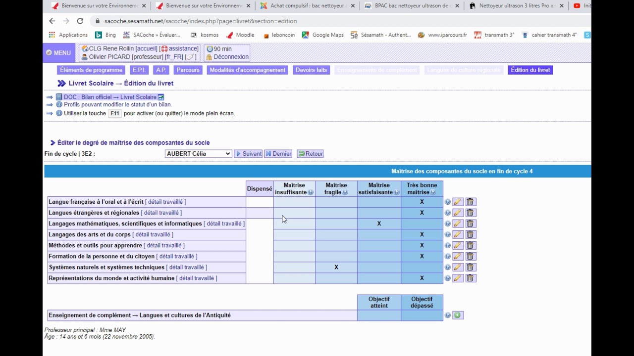
Task: Open détail travaillé for Systèmes naturels
Action: (187, 267)
